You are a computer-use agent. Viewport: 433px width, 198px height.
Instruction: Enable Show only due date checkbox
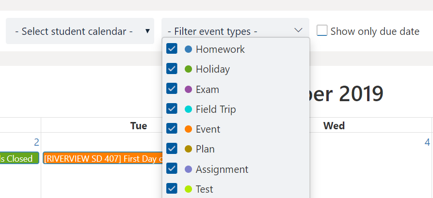point(322,30)
